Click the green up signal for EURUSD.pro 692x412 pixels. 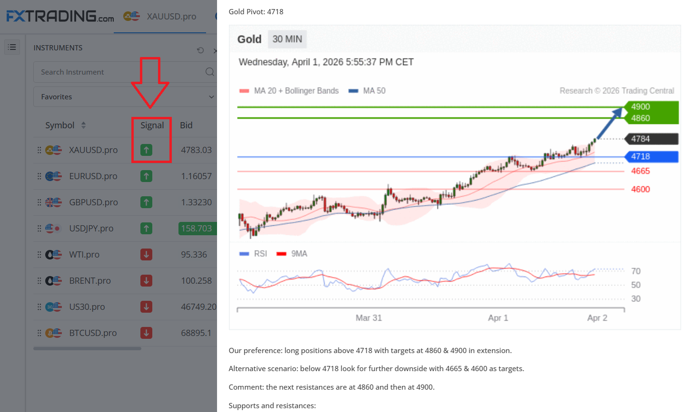tap(147, 176)
